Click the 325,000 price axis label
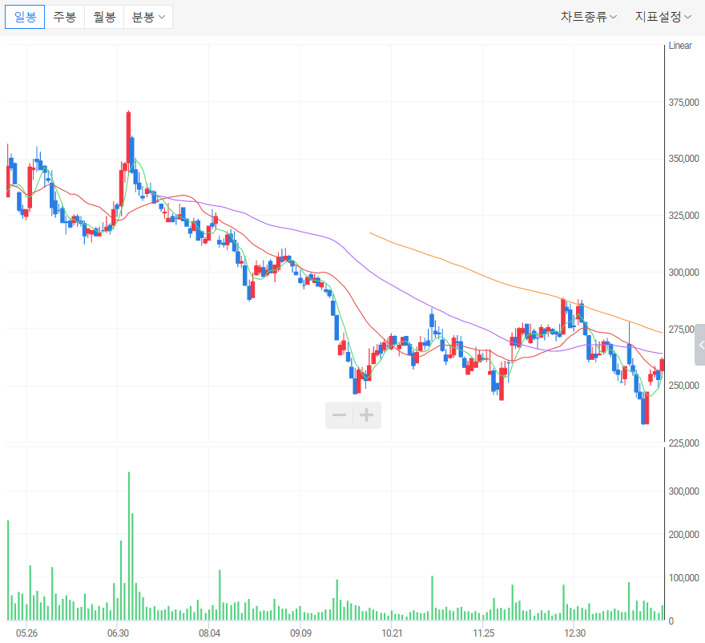 [683, 216]
